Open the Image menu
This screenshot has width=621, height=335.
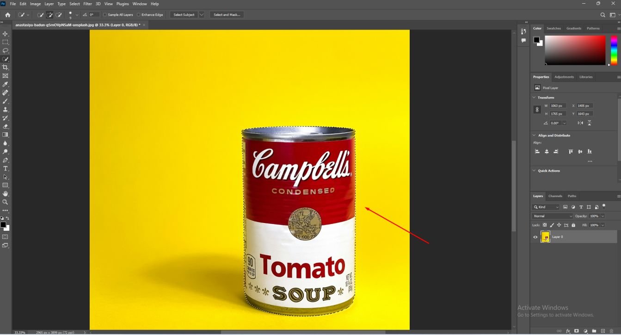point(36,4)
